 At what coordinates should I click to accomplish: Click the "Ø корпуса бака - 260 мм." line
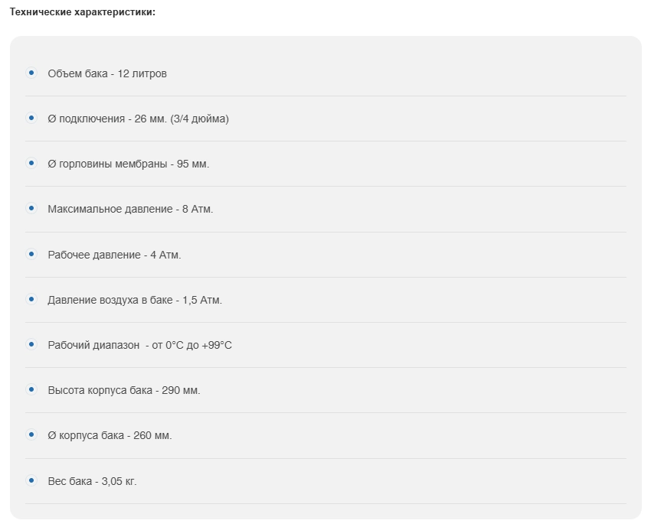[x=110, y=436]
